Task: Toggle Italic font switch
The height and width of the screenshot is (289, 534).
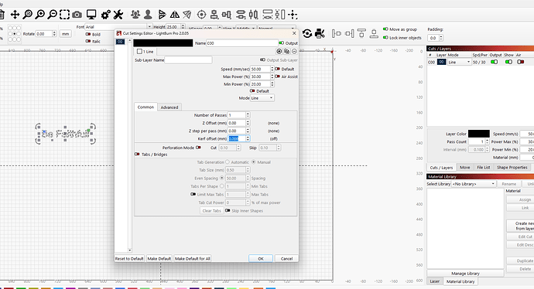Action: point(88,41)
